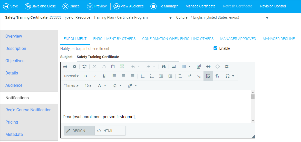Open the Manager Approved tab
Screen dimensions: 301x142
[238, 39]
